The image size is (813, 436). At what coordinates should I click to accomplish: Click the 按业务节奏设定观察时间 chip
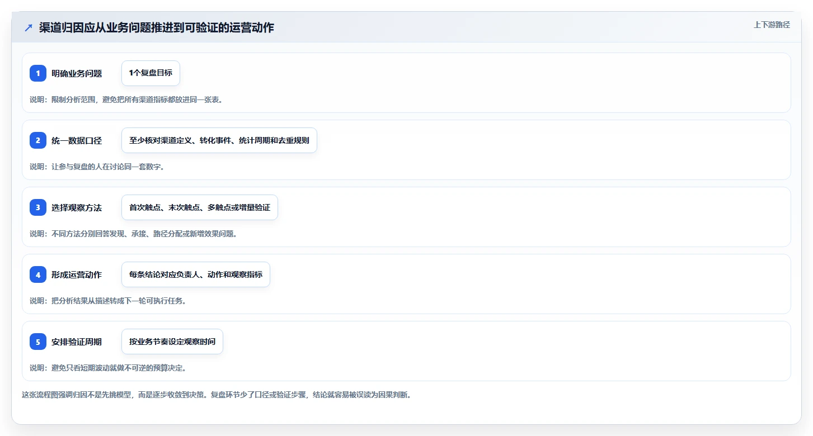coord(172,342)
